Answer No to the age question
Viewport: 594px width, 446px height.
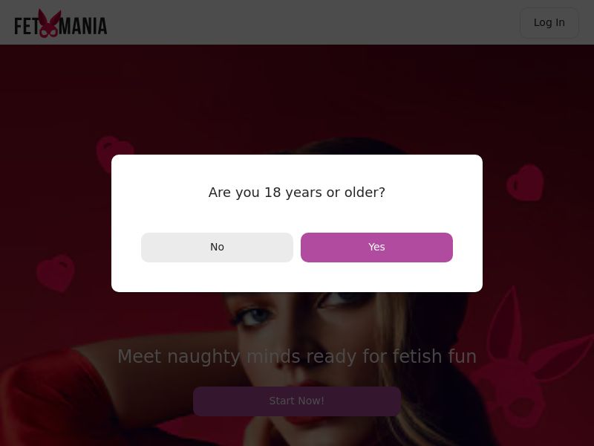[217, 248]
